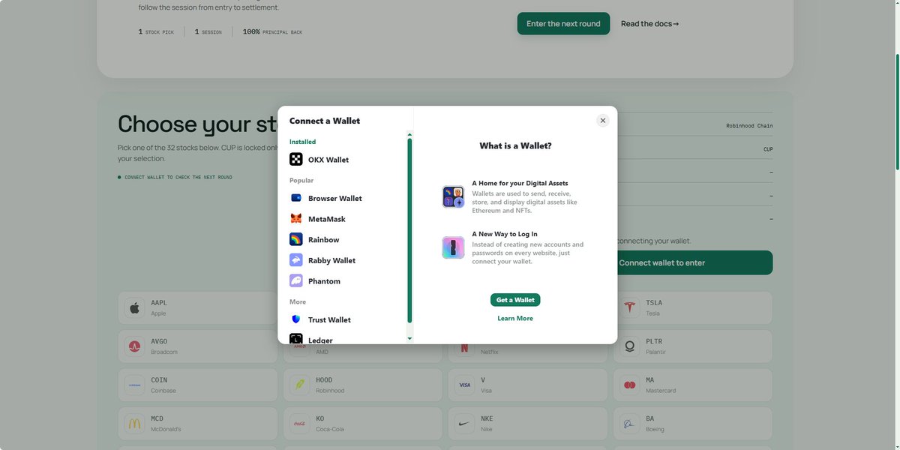Choose the Ledger wallet icon

point(296,339)
